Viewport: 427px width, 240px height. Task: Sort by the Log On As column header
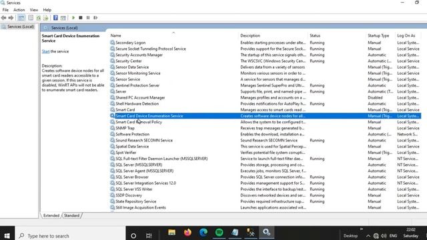coord(406,35)
